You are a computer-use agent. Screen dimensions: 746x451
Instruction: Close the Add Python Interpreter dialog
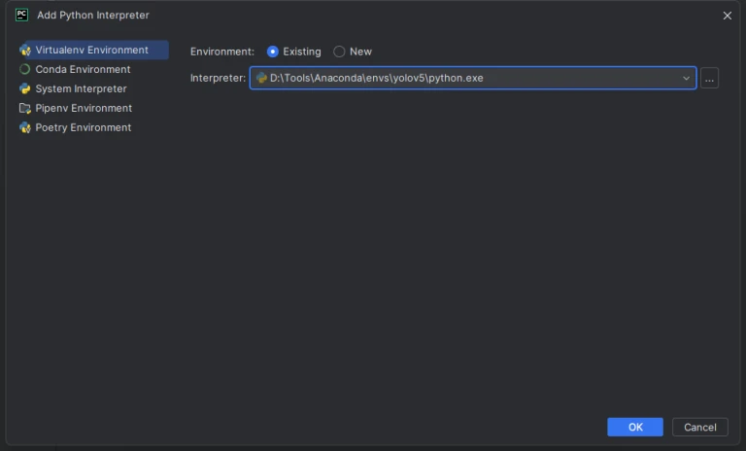click(727, 16)
